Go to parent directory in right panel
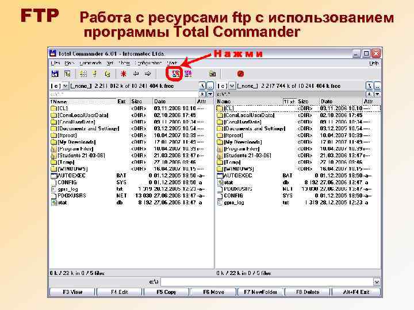 coord(377,86)
